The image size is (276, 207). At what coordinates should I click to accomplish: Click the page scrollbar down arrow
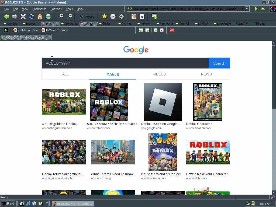pyautogui.click(x=274, y=192)
